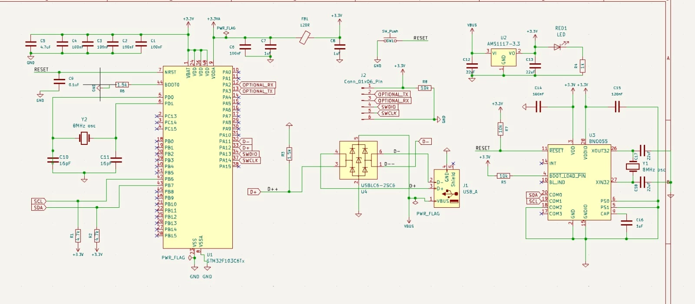
Task: Click the D+ global label left of D++
Action: click(254, 192)
